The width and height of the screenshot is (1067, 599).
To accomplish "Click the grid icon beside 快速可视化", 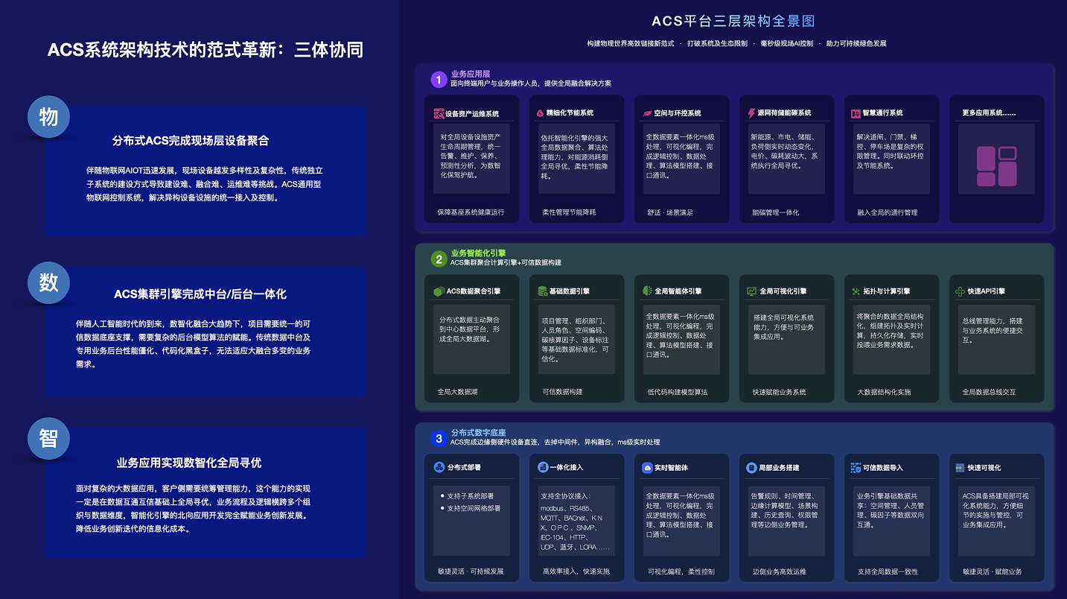I will pos(961,468).
